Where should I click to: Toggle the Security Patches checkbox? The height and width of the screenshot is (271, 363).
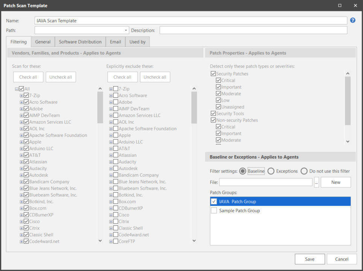(x=213, y=74)
